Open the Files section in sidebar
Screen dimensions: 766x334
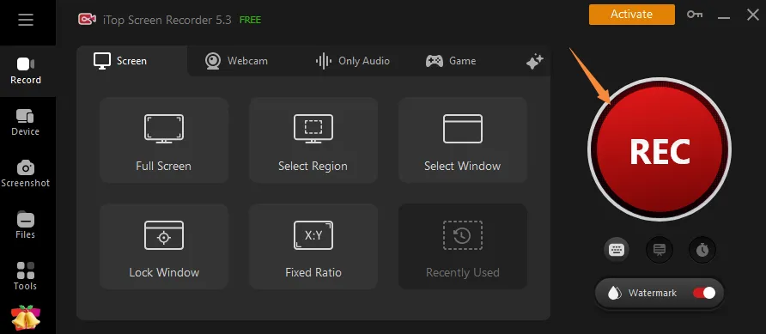coord(26,225)
